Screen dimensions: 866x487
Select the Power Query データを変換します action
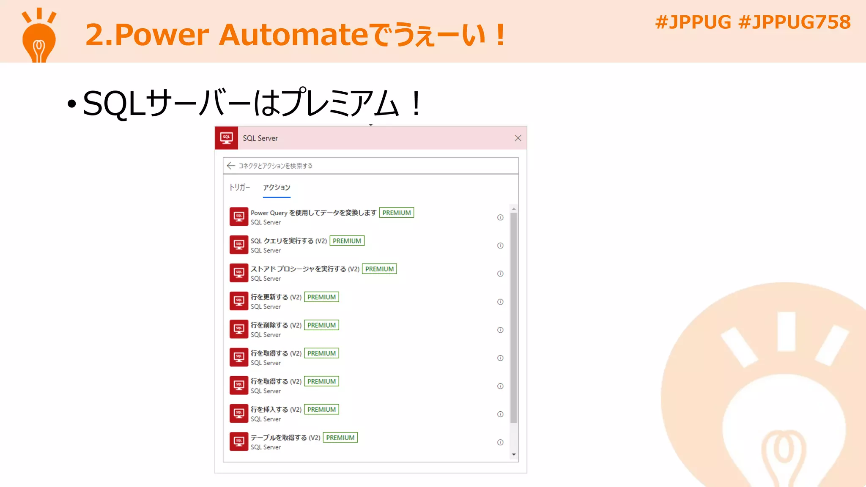coord(313,213)
